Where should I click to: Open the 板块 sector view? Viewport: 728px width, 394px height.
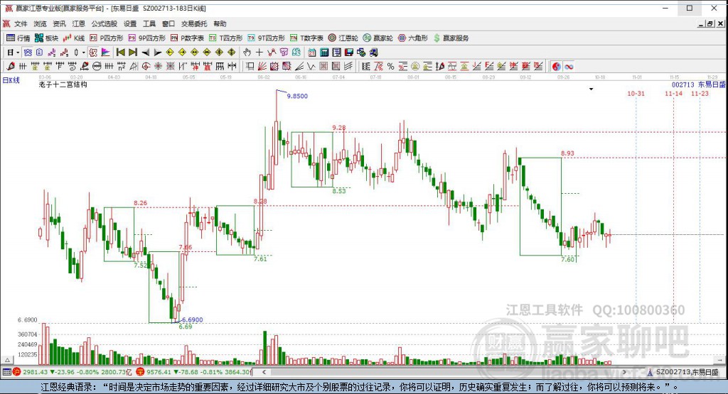(x=46, y=38)
